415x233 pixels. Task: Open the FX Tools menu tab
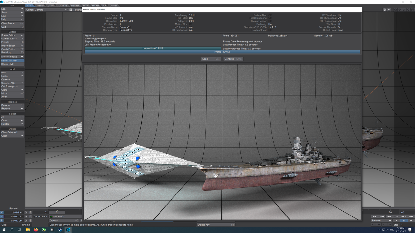point(62,6)
